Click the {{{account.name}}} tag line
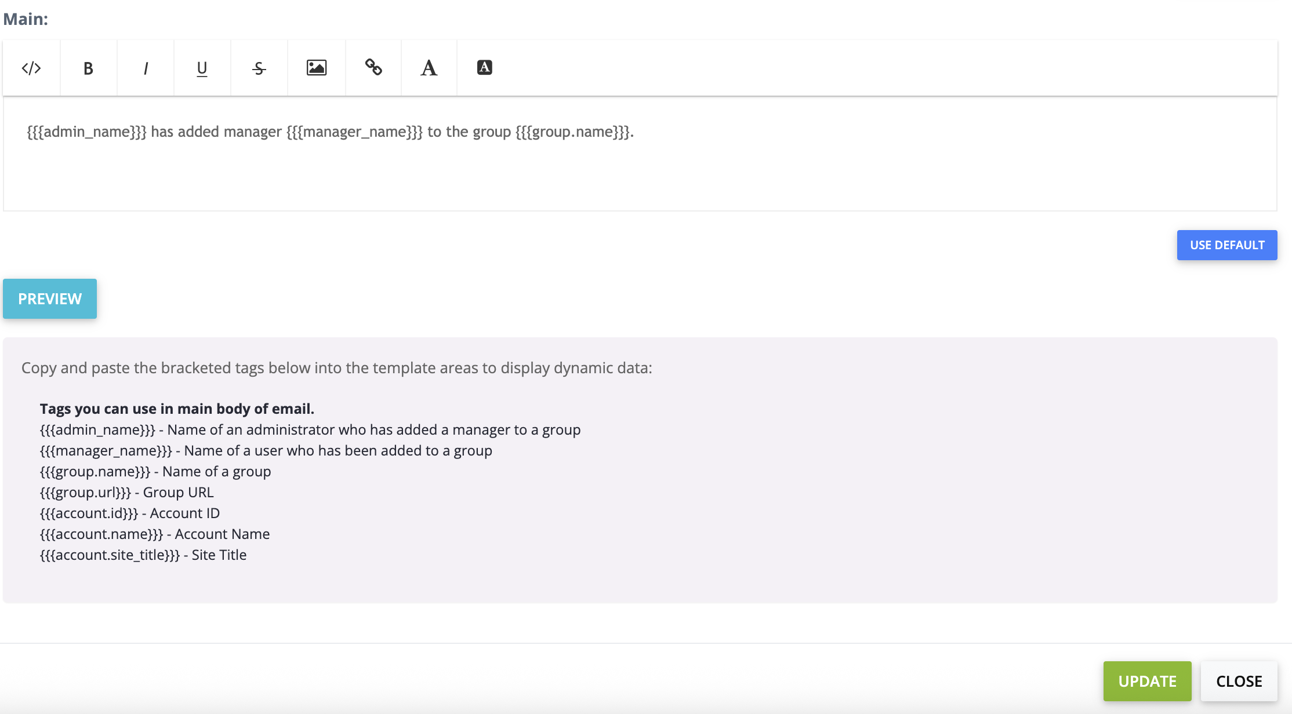Viewport: 1292px width, 714px height. pyautogui.click(x=154, y=534)
